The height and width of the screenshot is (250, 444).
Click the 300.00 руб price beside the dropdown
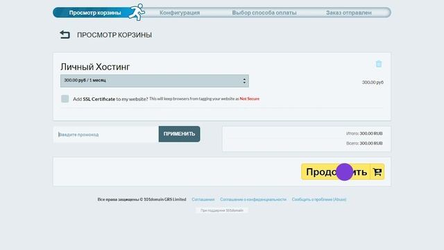(373, 82)
